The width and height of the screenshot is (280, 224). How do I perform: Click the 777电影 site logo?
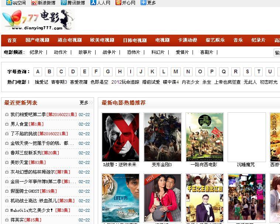point(38,20)
